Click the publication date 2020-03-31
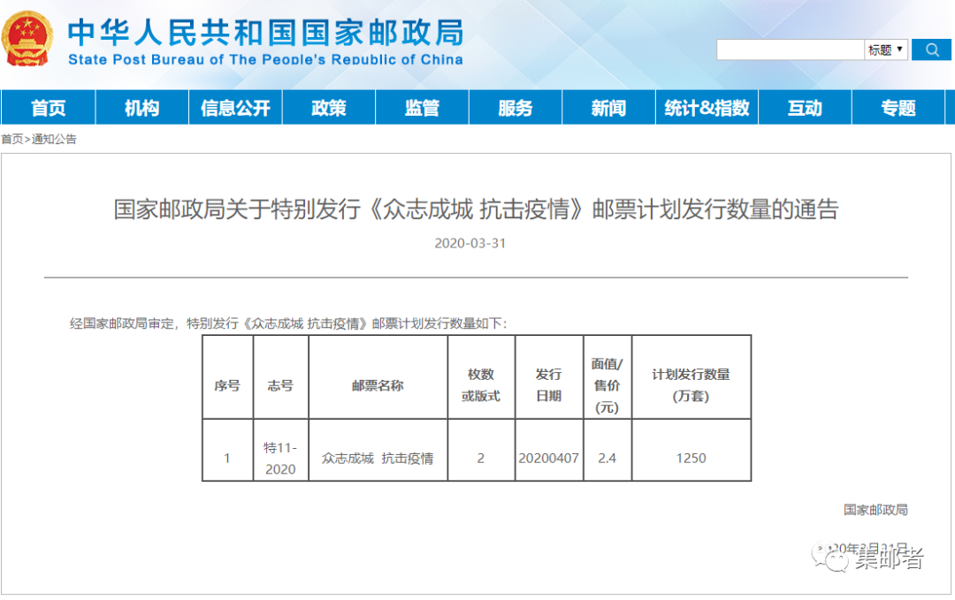Viewport: 955px width, 600px height. pyautogui.click(x=470, y=243)
